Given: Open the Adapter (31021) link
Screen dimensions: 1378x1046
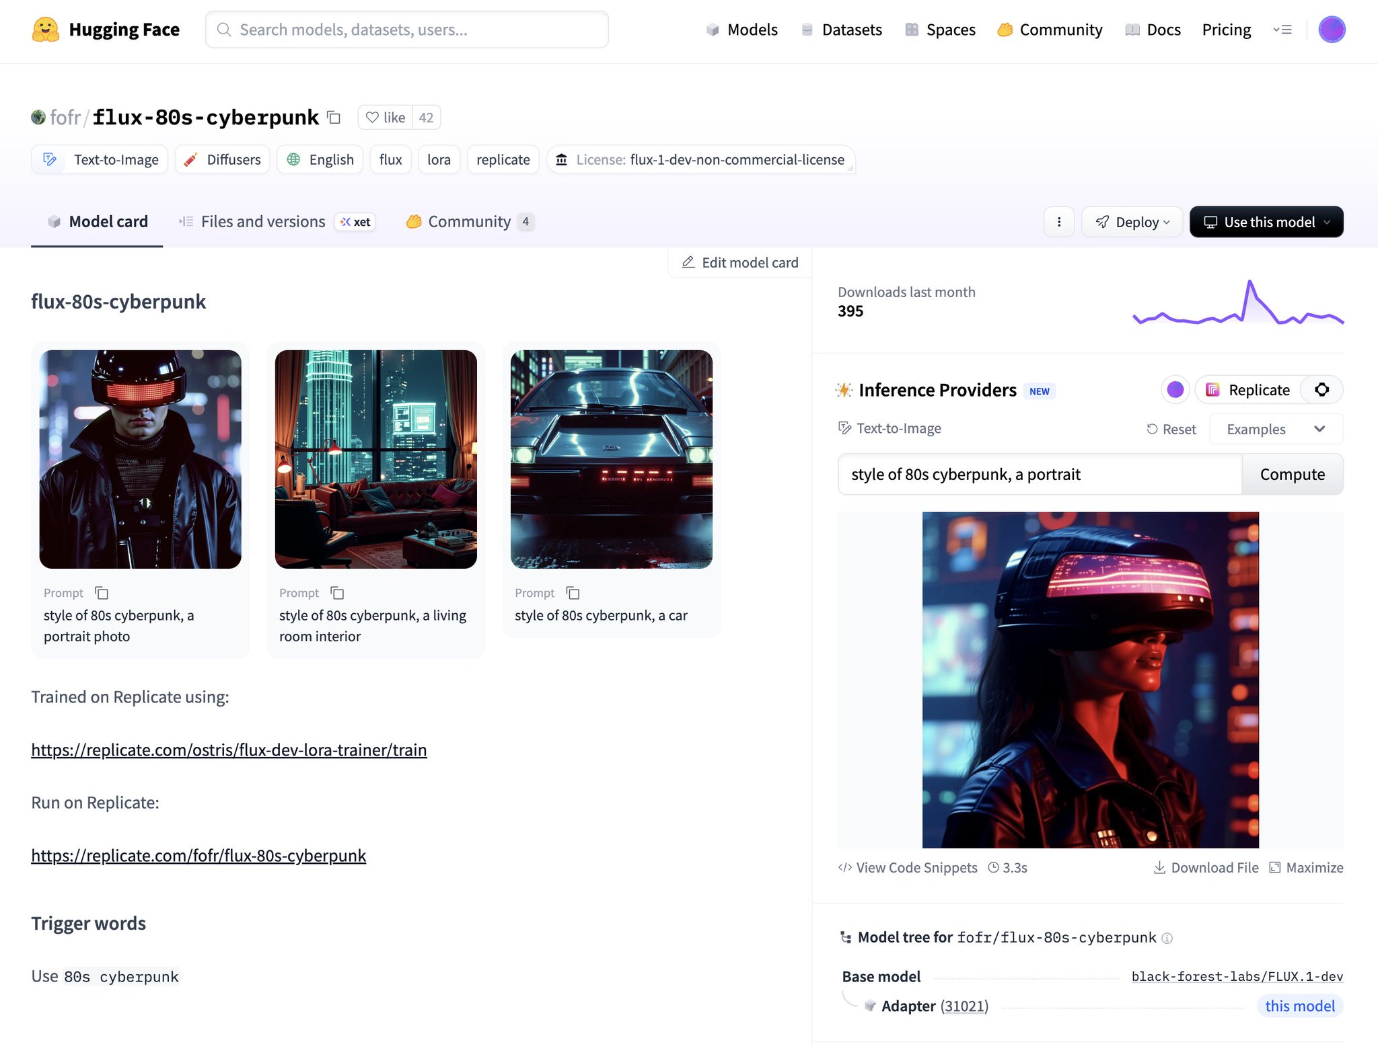Looking at the screenshot, I should 935,1006.
